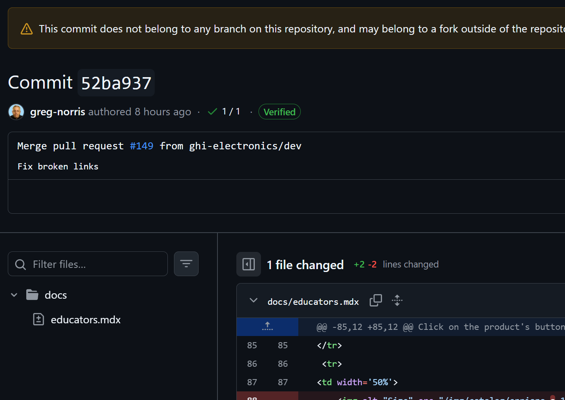The width and height of the screenshot is (565, 400).
Task: Copy the docs/educators.mdx file path
Action: 375,301
